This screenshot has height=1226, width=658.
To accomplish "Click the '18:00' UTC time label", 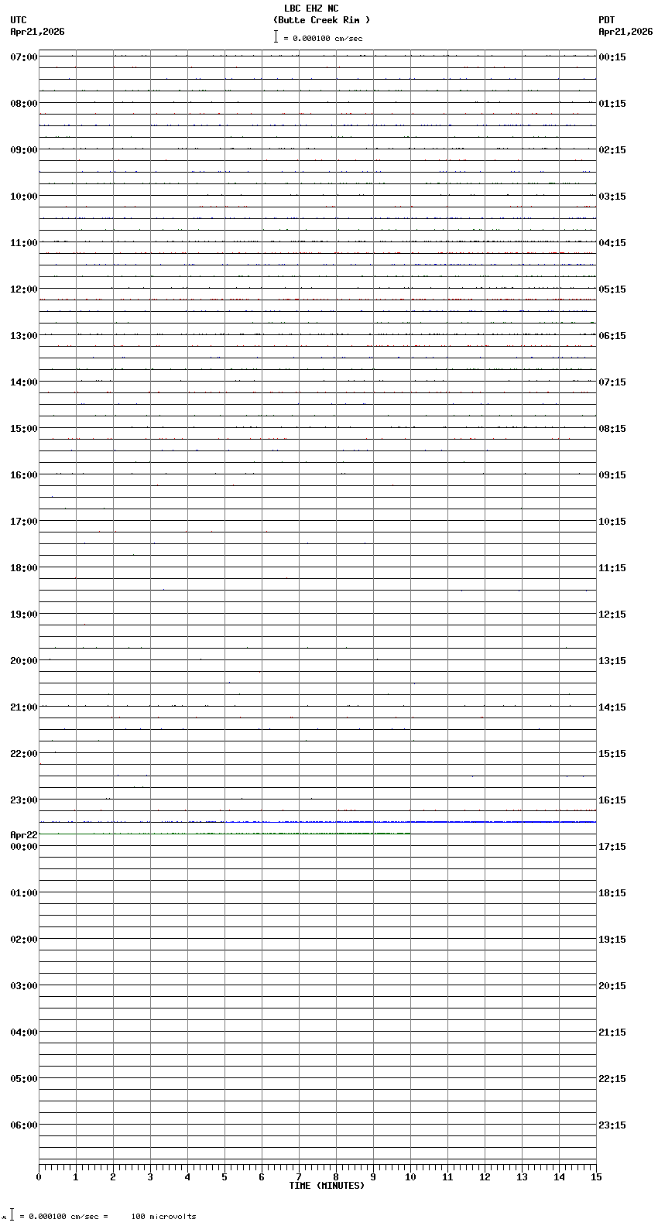I will (24, 568).
